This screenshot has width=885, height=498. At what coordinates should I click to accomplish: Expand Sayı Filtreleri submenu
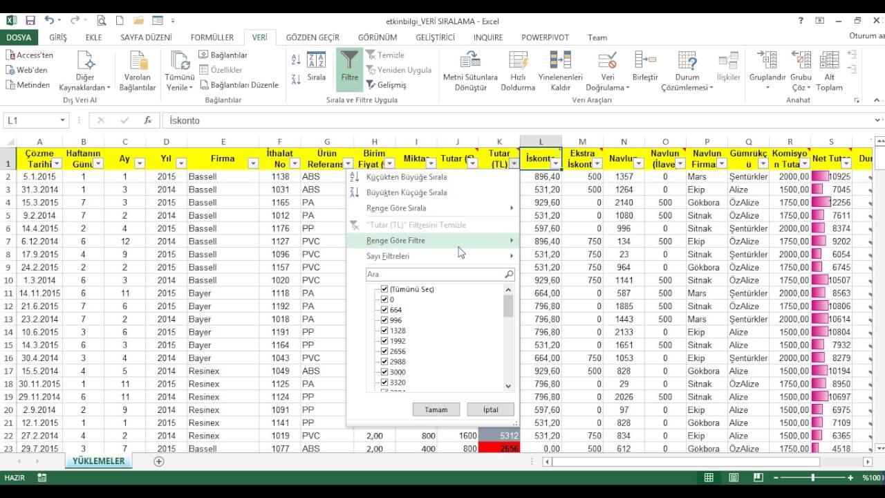click(x=432, y=256)
